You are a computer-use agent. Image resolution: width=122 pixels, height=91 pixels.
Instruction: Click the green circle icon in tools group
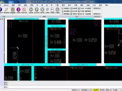coord(62,14)
